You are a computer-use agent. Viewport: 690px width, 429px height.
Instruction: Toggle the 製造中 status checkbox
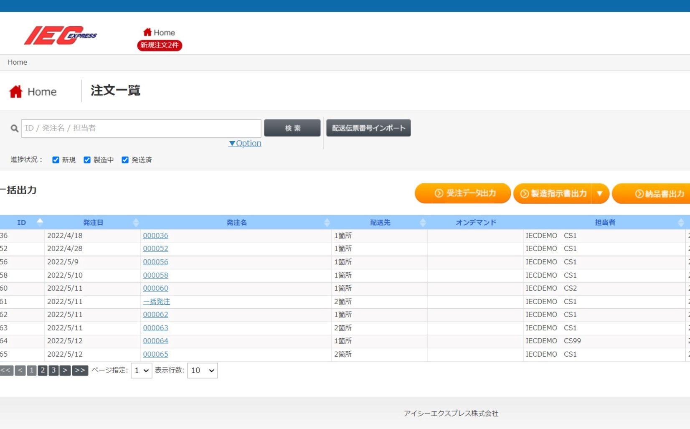click(87, 160)
